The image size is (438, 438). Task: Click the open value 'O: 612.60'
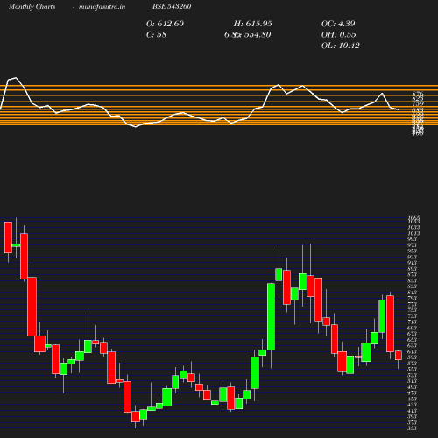[x=165, y=24]
